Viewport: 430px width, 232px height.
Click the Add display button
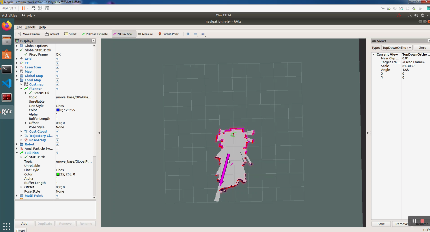pos(24,224)
